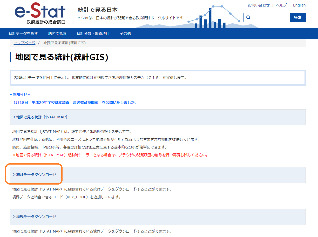Expand the 統計データを探す navigation menu
This screenshot has width=318, height=237.
(x=23, y=33)
